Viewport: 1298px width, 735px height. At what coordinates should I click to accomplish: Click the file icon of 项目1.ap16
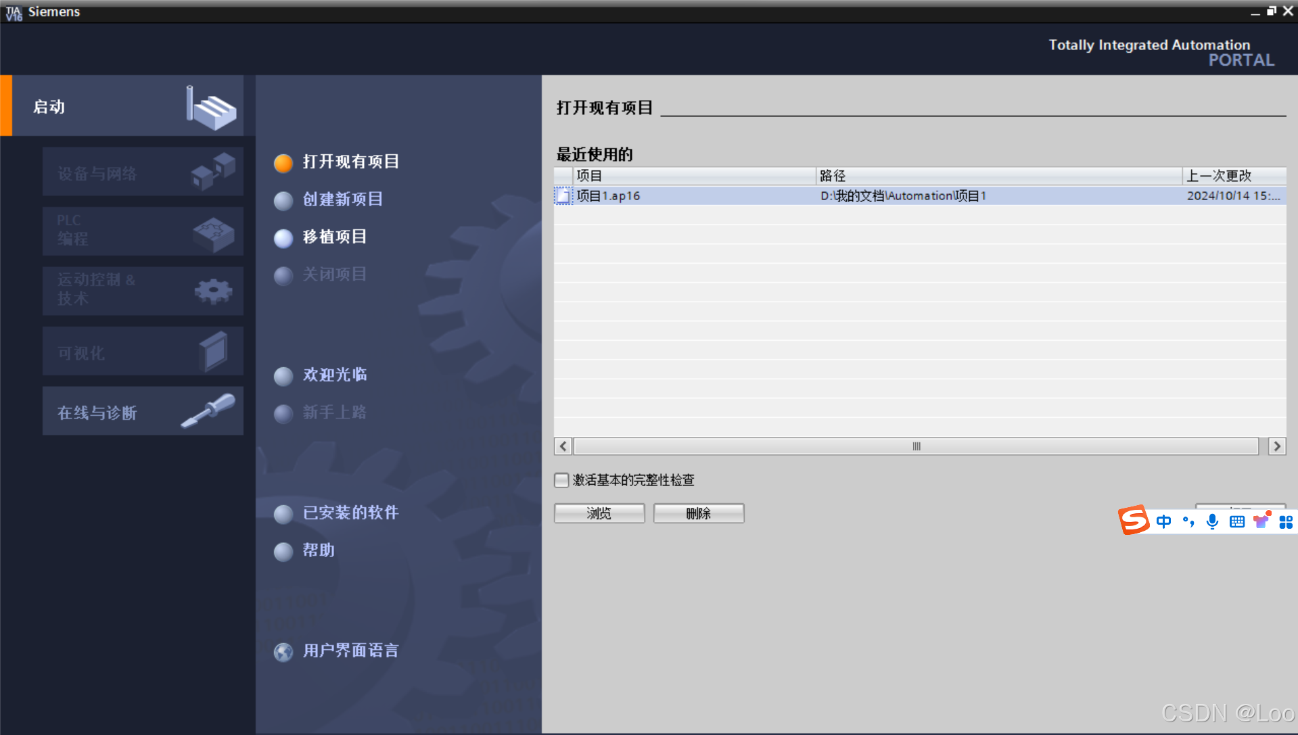click(563, 196)
